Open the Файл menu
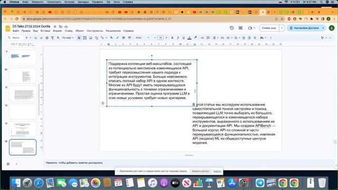 coord(16,31)
